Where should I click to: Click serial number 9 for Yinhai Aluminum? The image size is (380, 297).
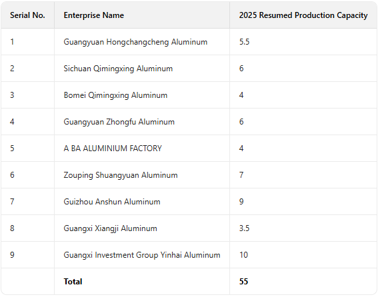click(x=12, y=254)
